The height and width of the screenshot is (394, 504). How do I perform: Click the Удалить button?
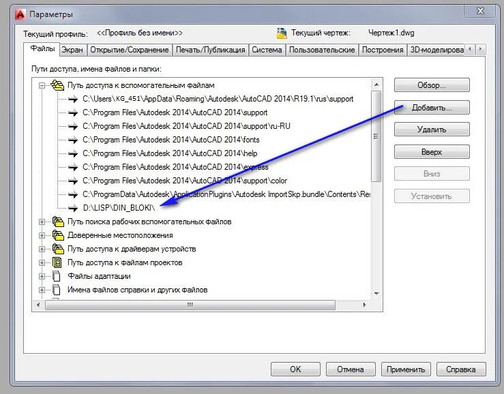click(432, 130)
